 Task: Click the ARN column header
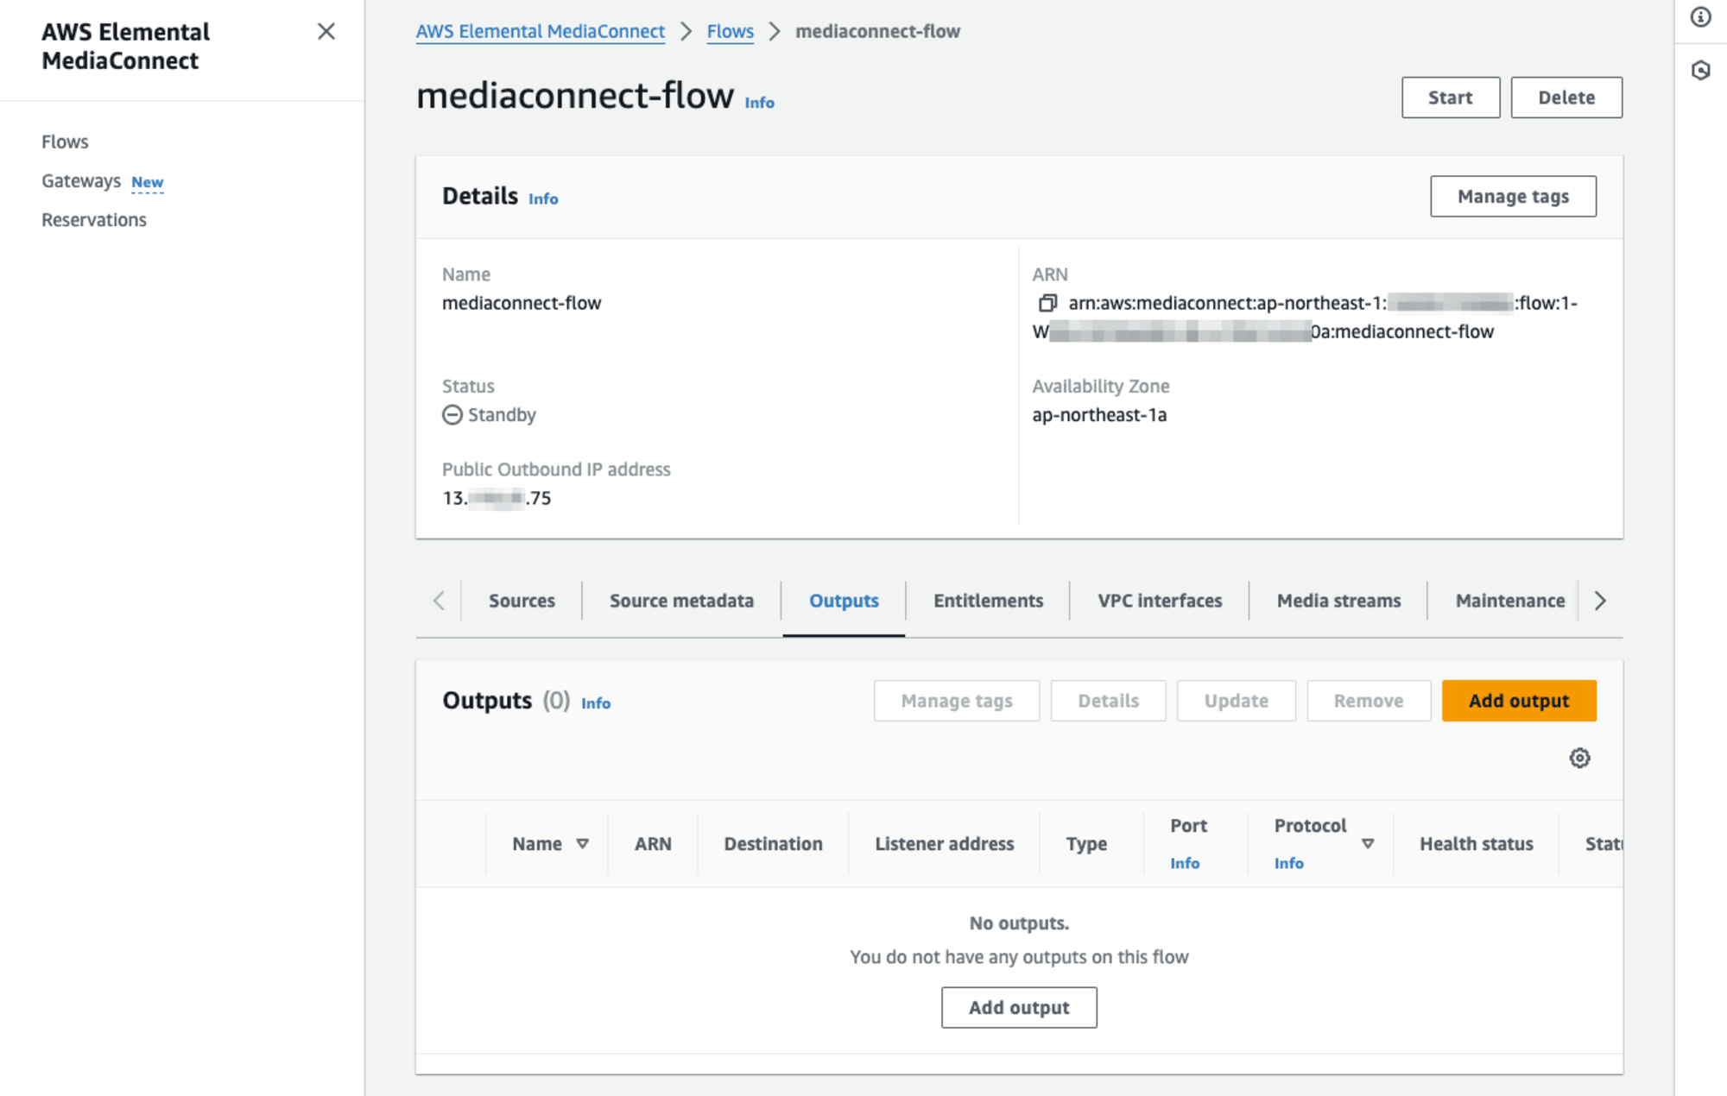tap(653, 844)
